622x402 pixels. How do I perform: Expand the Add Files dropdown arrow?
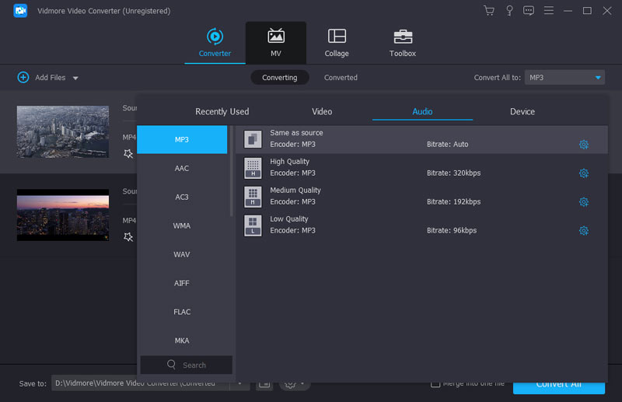click(75, 79)
